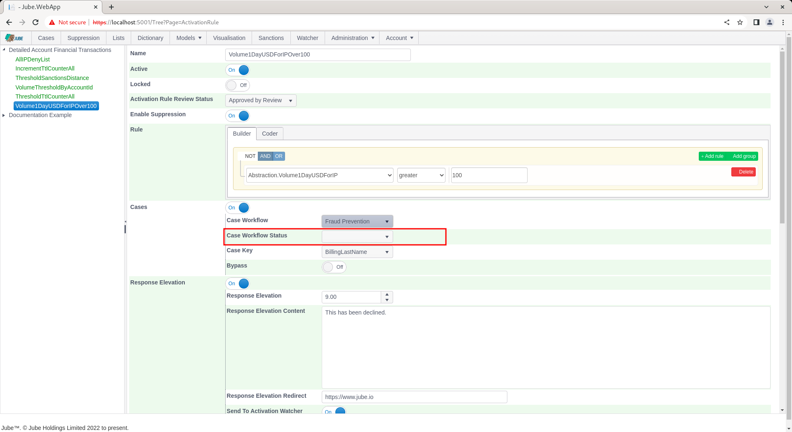Bookmark this tab with star icon
Image resolution: width=792 pixels, height=432 pixels.
coord(740,22)
